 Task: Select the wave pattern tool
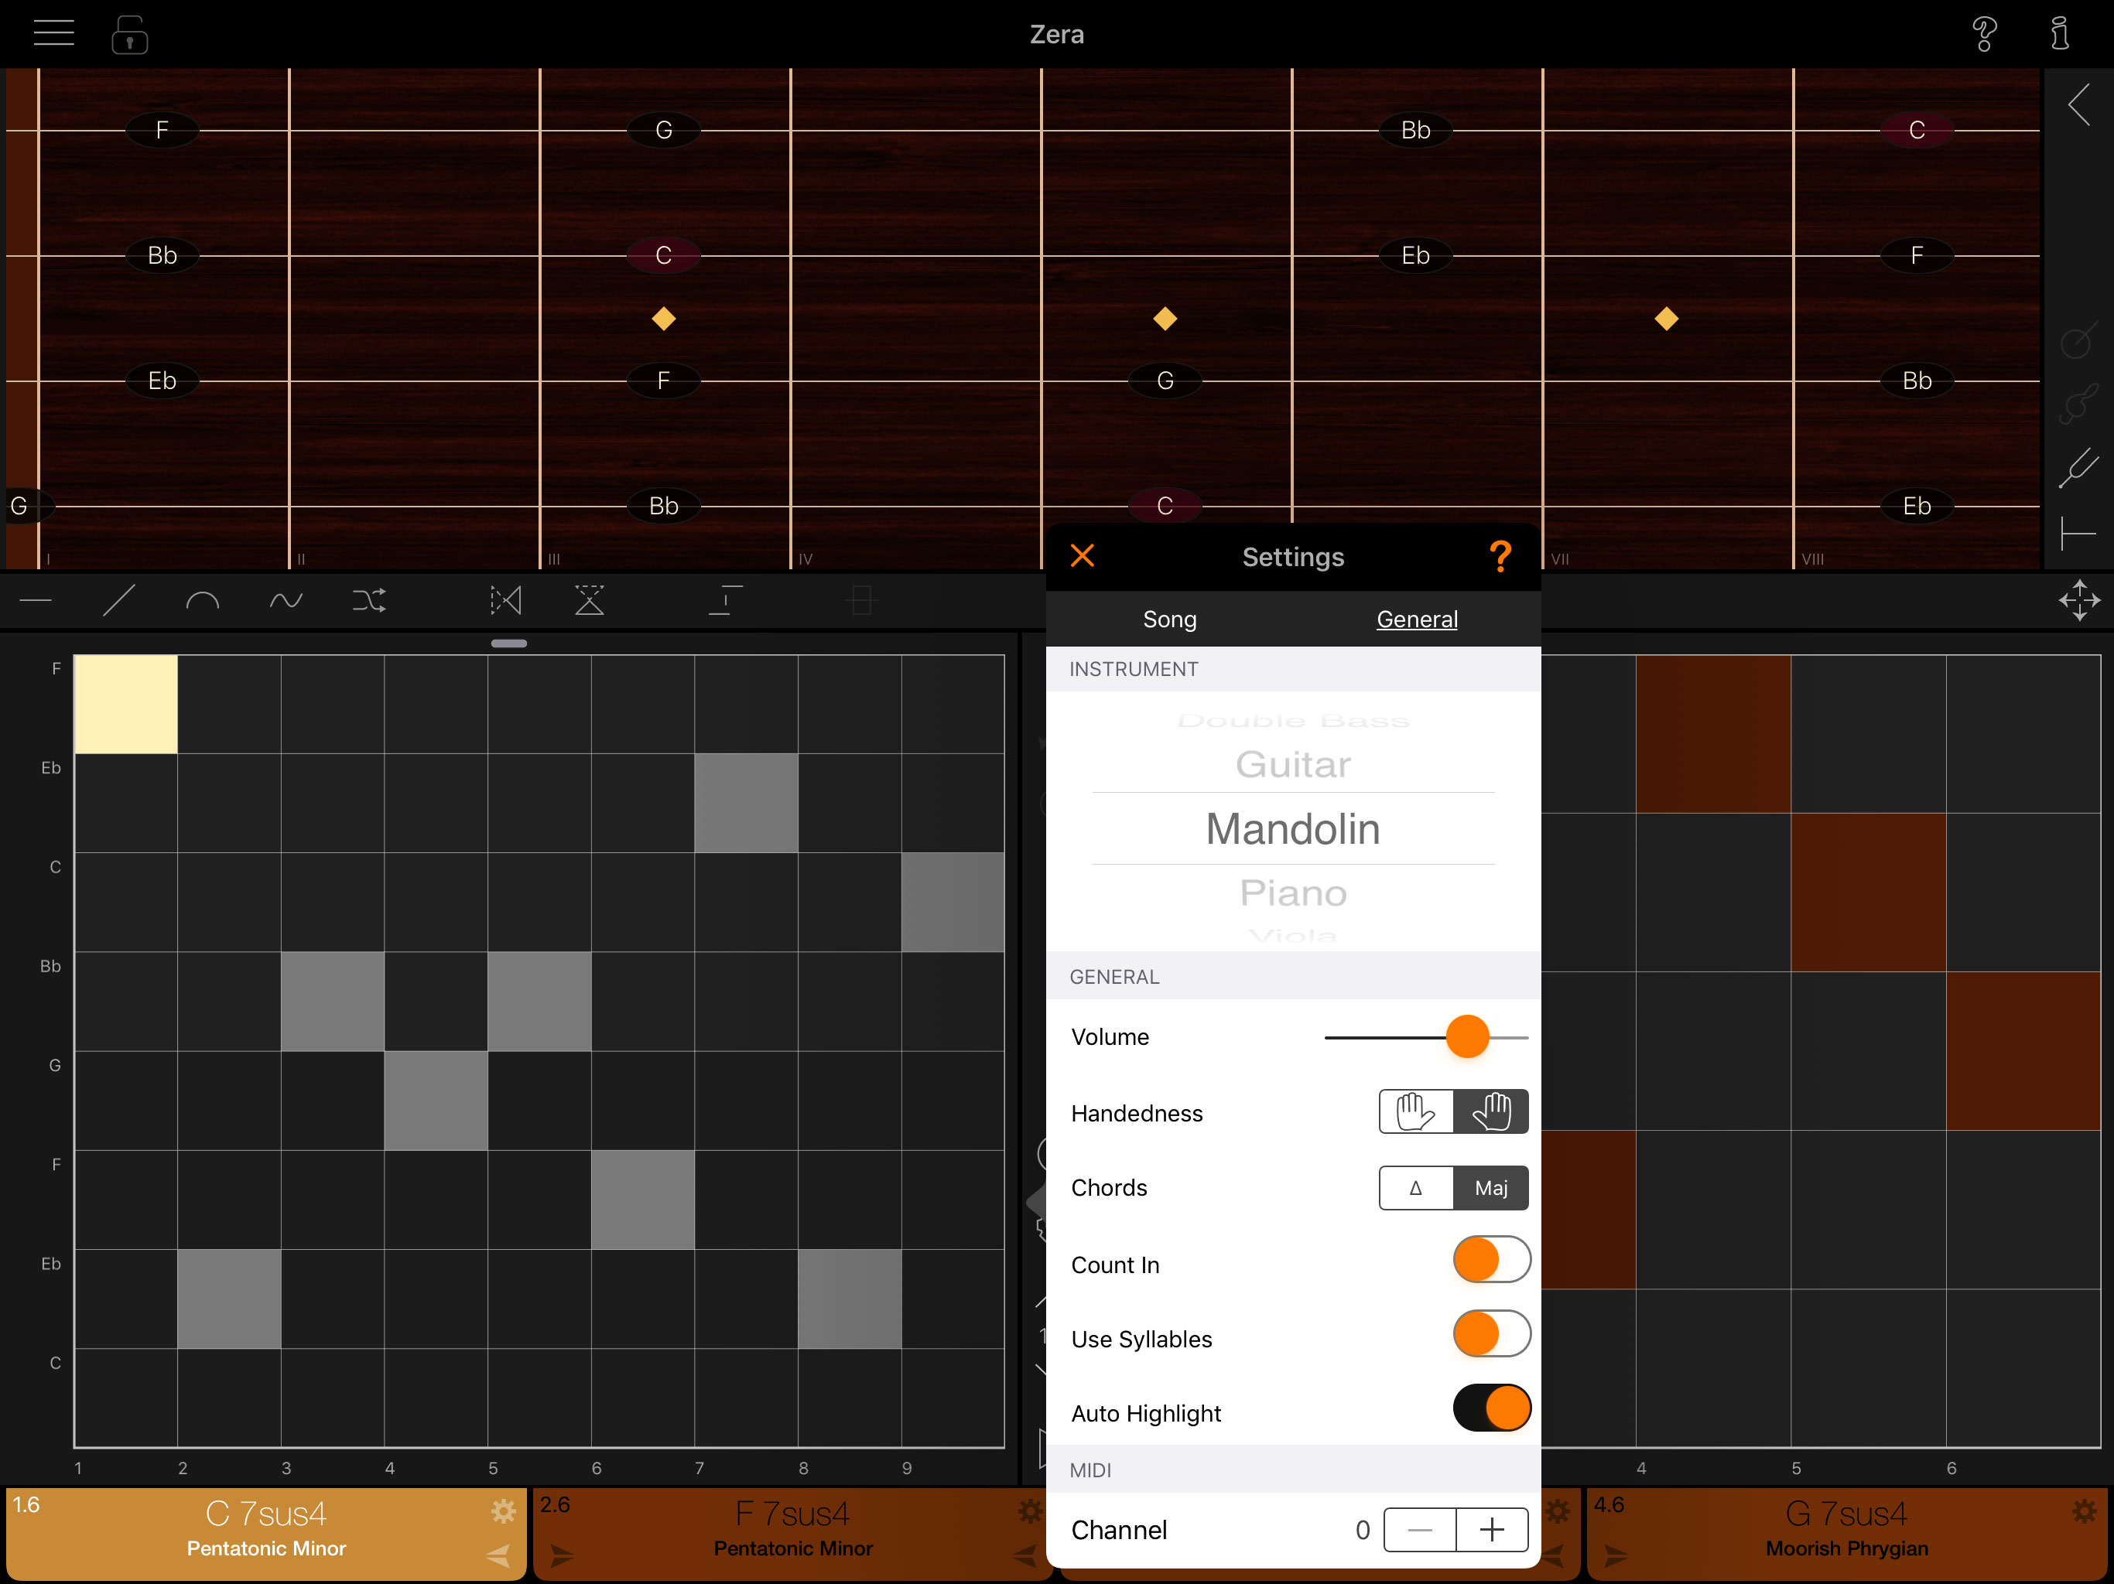[285, 600]
